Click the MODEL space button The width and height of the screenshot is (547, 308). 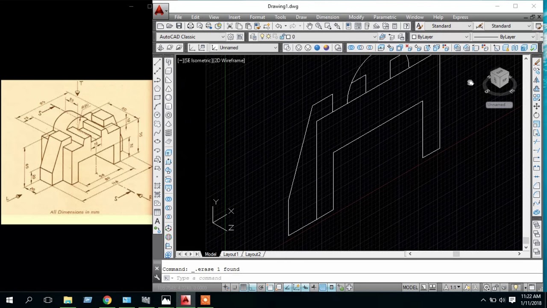tap(410, 287)
